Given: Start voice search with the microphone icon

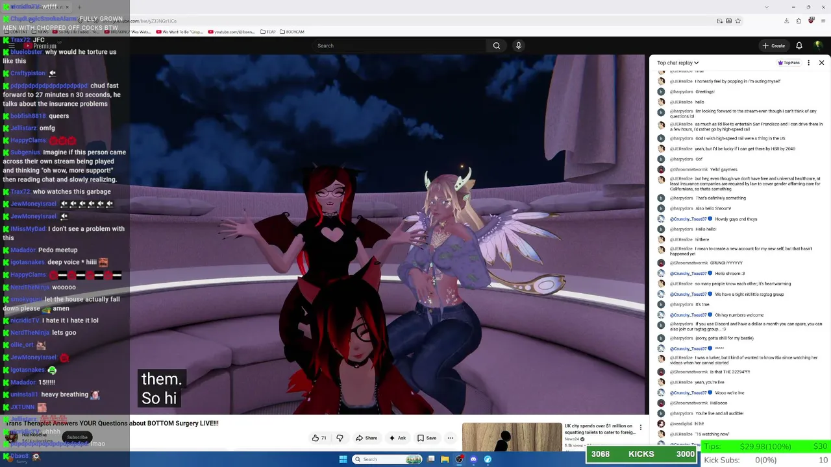Looking at the screenshot, I should tap(518, 45).
